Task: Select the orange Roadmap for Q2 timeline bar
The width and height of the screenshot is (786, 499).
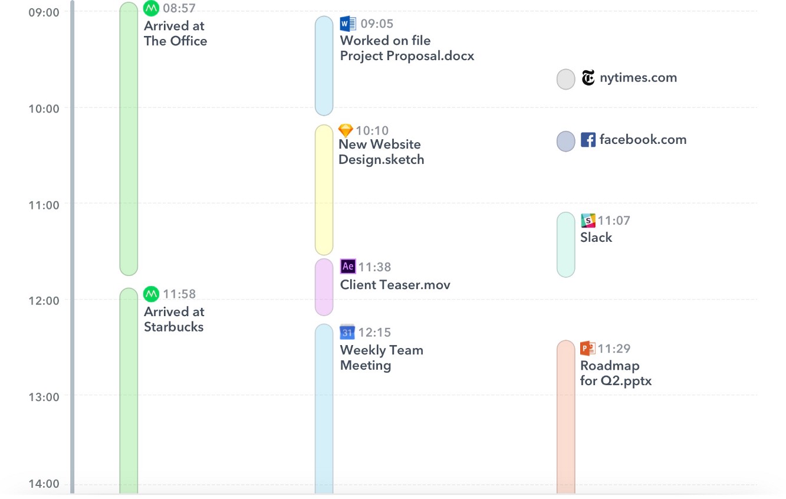Action: 565,416
